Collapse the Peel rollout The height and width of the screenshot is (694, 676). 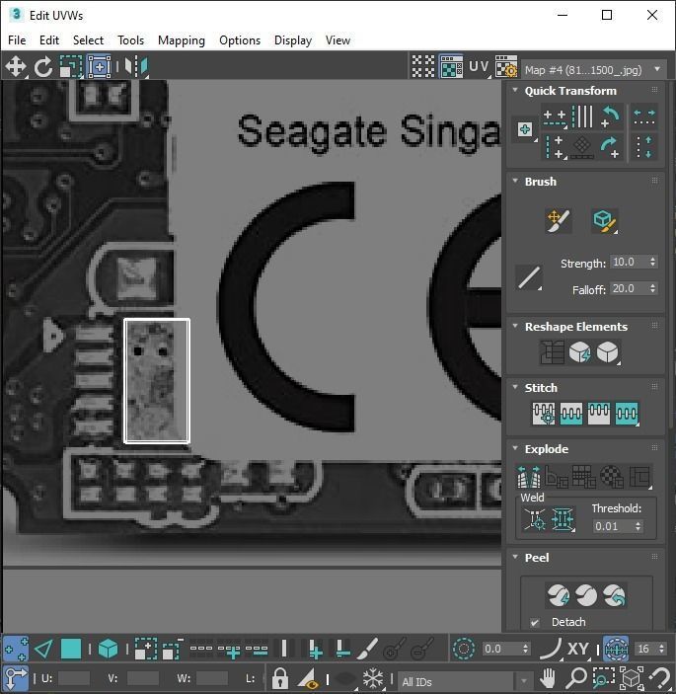(515, 557)
